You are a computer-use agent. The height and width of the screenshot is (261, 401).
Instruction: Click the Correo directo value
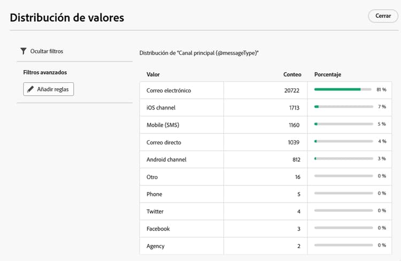tap(164, 142)
